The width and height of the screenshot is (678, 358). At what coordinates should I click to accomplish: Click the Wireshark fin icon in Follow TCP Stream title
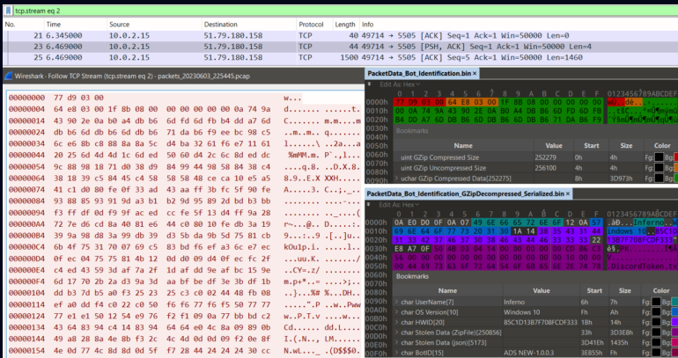pos(9,76)
